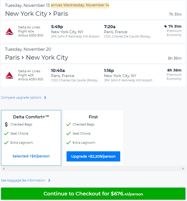The height and width of the screenshot is (201, 187).
Task: Open See baggage fee information link
Action: coord(23,180)
